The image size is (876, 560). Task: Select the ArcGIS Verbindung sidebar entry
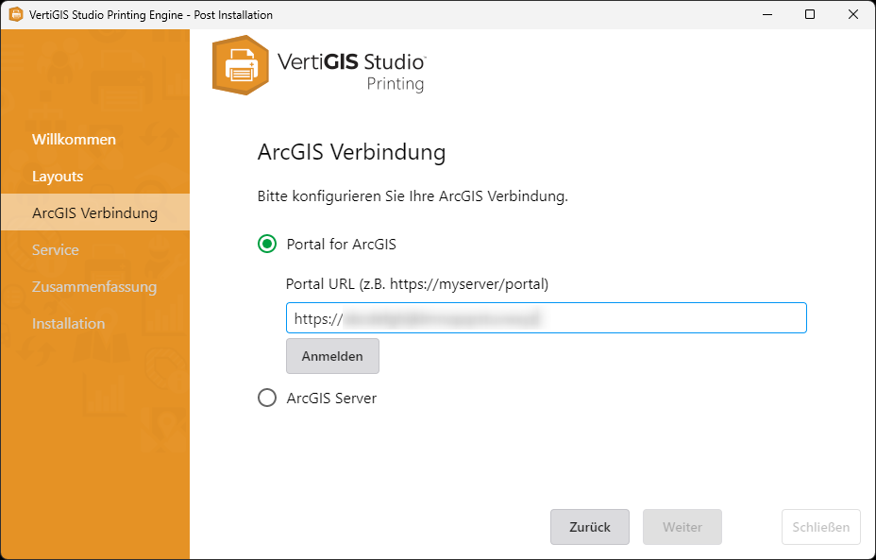pyautogui.click(x=93, y=212)
